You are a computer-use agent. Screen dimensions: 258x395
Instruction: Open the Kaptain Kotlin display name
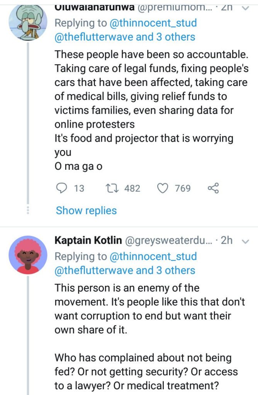(88, 241)
